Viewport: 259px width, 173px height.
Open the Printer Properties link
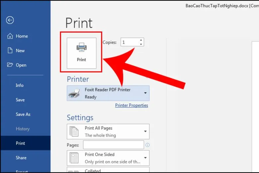coord(131,105)
